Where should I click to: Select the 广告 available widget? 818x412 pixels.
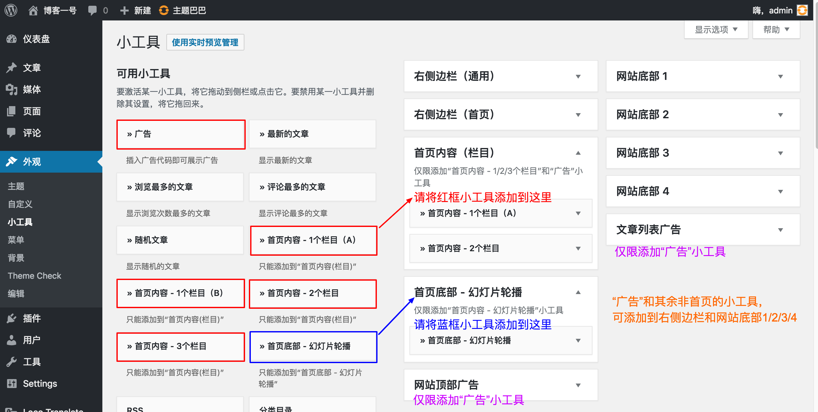(181, 134)
